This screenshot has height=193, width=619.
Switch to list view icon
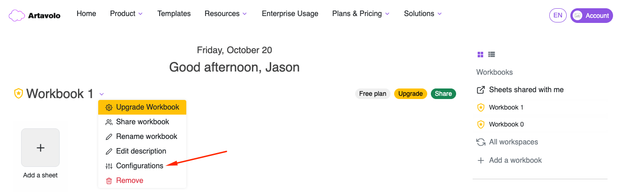492,55
